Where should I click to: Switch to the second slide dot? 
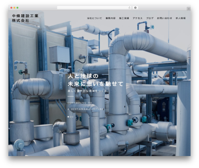pos(70,117)
